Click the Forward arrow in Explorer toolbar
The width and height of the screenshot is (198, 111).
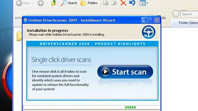(41, 3)
